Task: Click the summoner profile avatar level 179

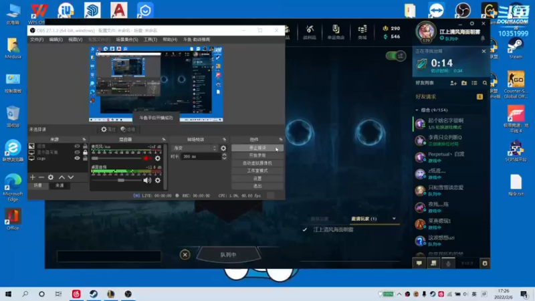Action: [426, 31]
